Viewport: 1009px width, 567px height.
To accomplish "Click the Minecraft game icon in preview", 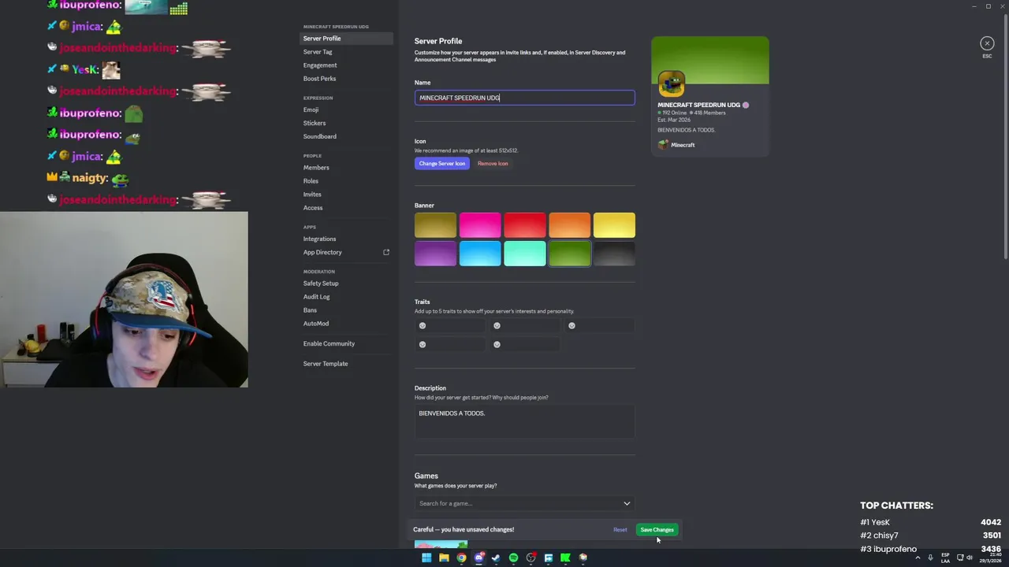I will 663,145.
